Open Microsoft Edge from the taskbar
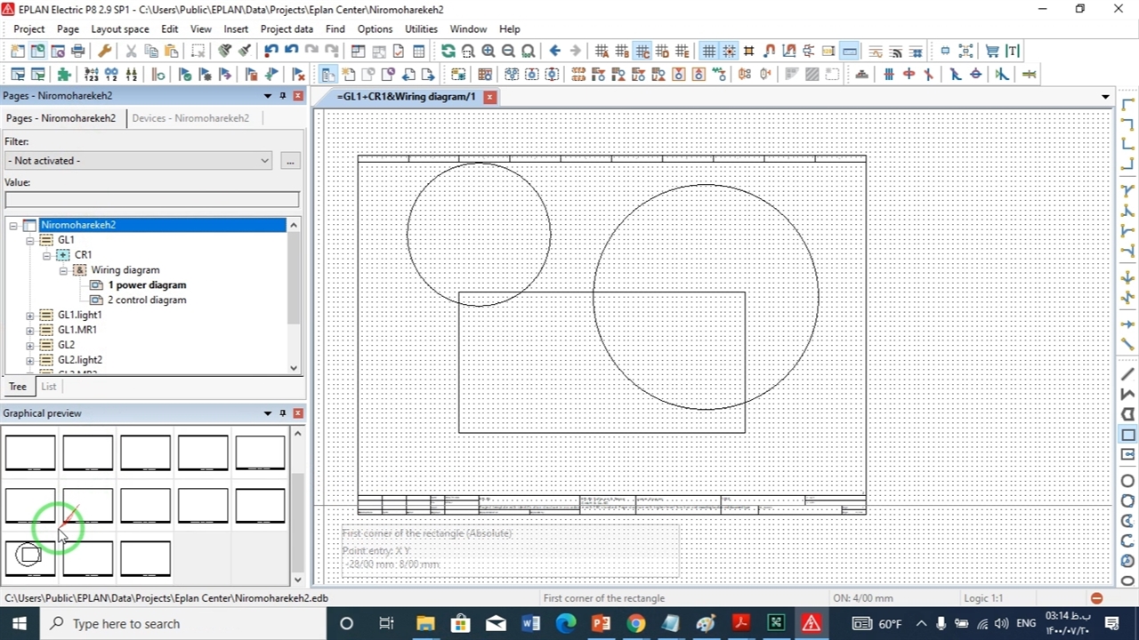Viewport: 1139px width, 640px height. point(566,624)
